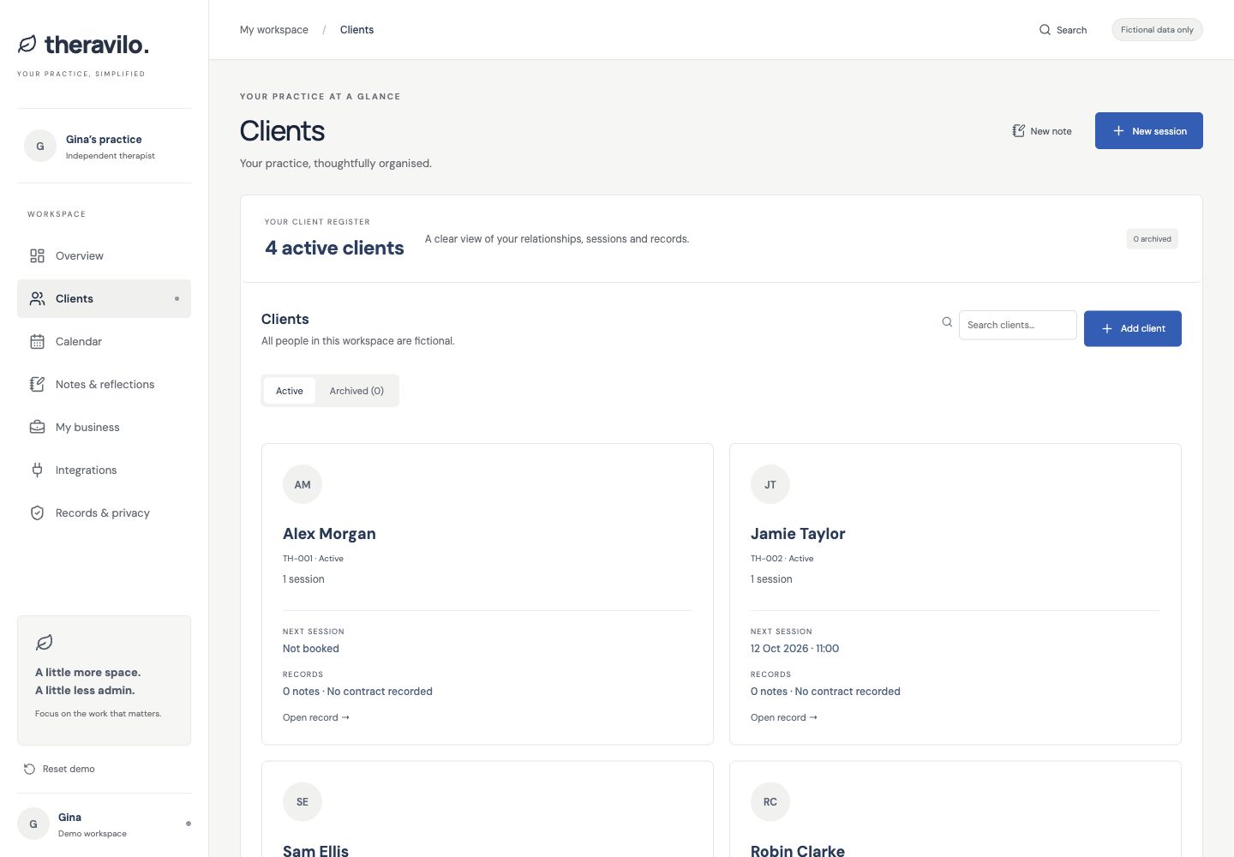Click the SE avatar for Sam Ellis
This screenshot has height=857, width=1234.
[303, 802]
